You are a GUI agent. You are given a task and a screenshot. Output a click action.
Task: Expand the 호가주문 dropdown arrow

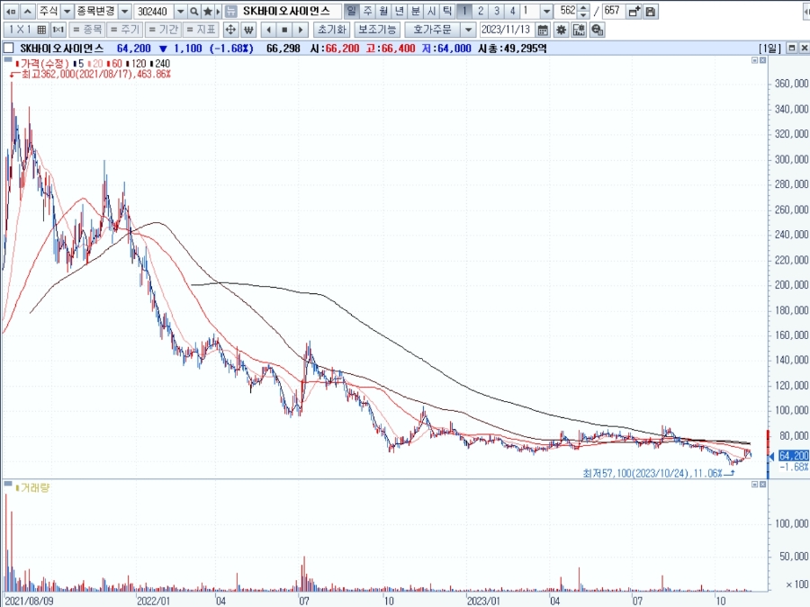[468, 30]
